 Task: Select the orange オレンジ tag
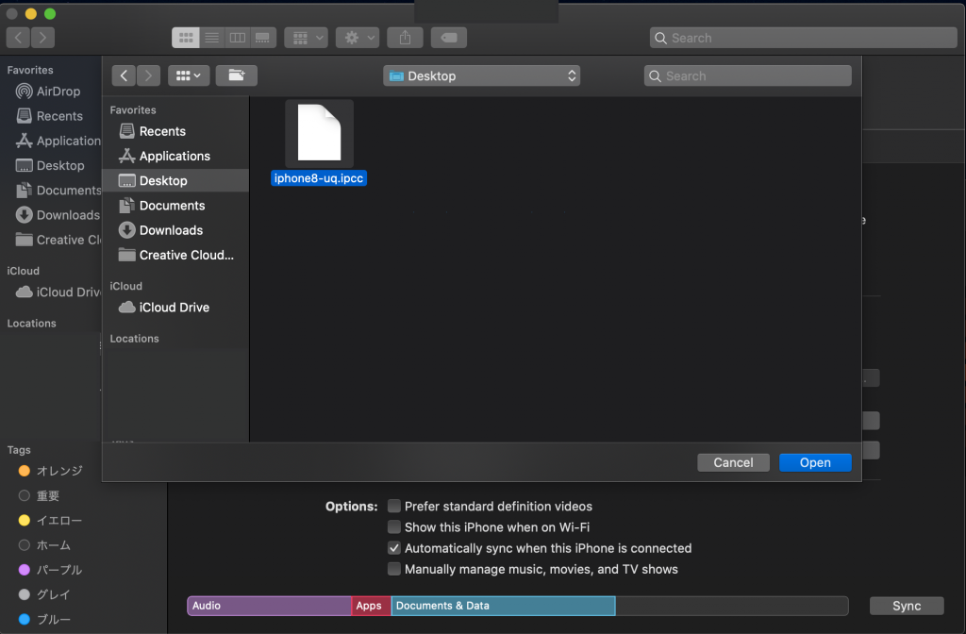coord(51,471)
